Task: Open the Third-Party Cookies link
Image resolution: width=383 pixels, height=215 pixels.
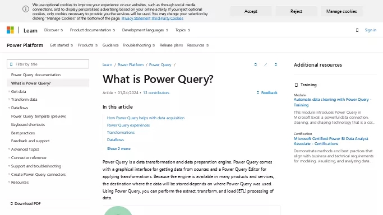Action: click(167, 18)
